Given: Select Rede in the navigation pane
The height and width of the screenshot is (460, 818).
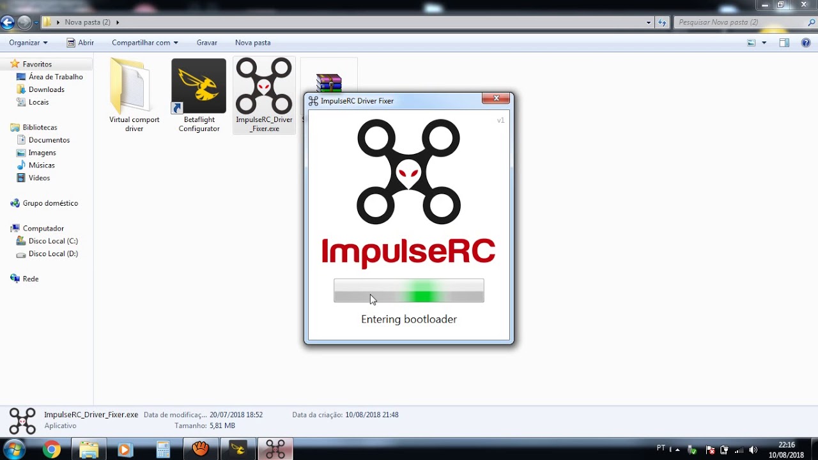Looking at the screenshot, I should click(x=31, y=279).
